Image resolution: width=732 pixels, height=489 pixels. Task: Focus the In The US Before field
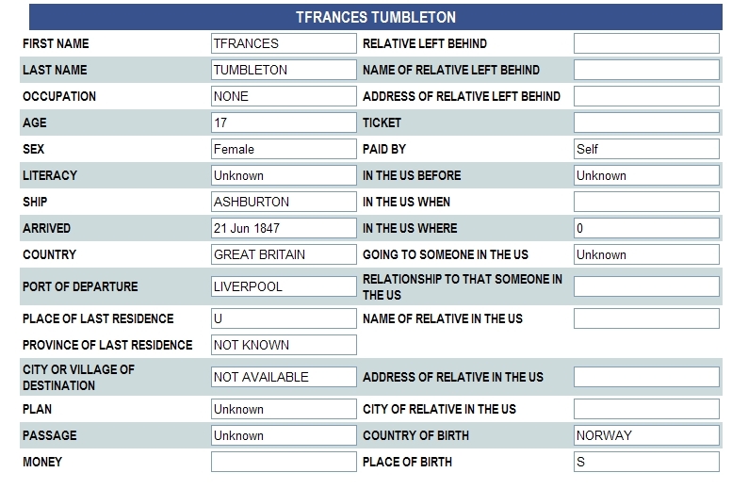pos(646,175)
